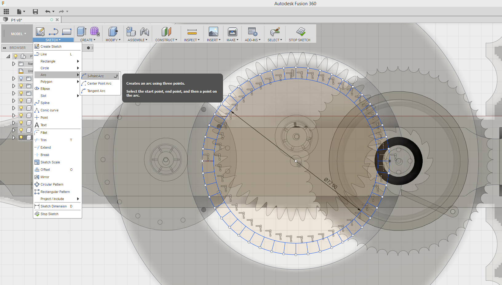Open the ASSEMBLE dropdown menu

tap(137, 40)
